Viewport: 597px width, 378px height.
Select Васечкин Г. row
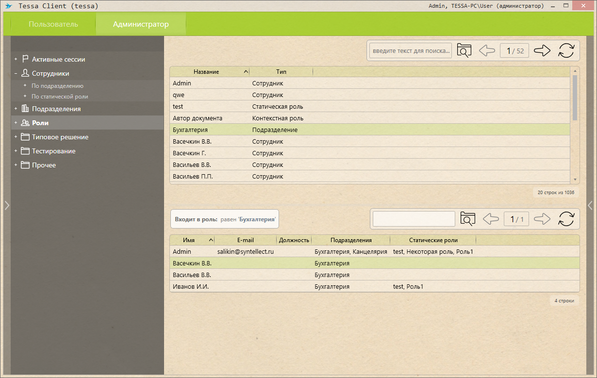[x=370, y=153]
